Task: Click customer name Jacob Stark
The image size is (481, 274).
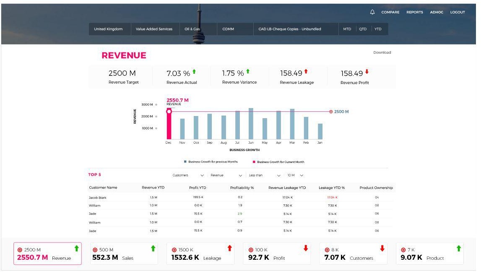Action: pyautogui.click(x=98, y=198)
